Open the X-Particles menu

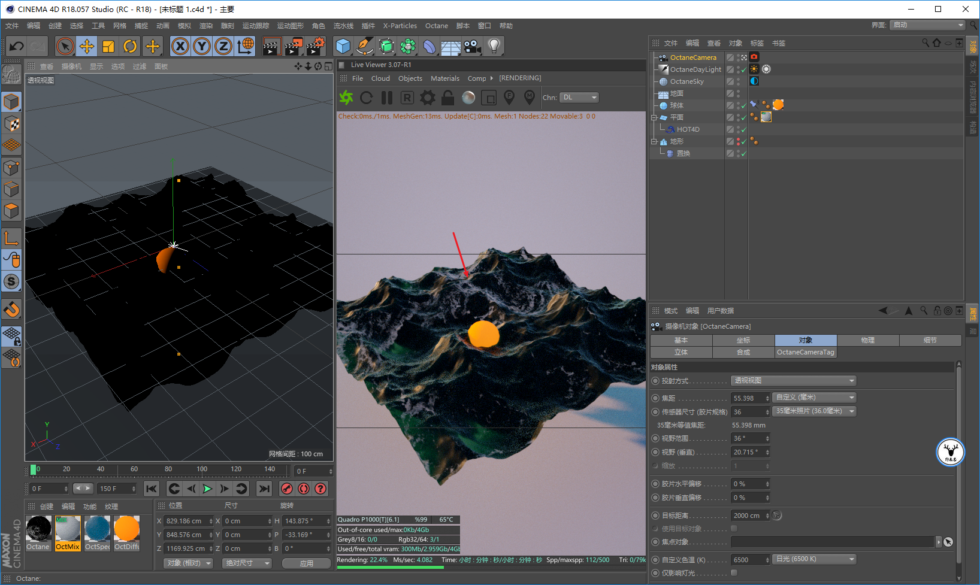(x=400, y=26)
